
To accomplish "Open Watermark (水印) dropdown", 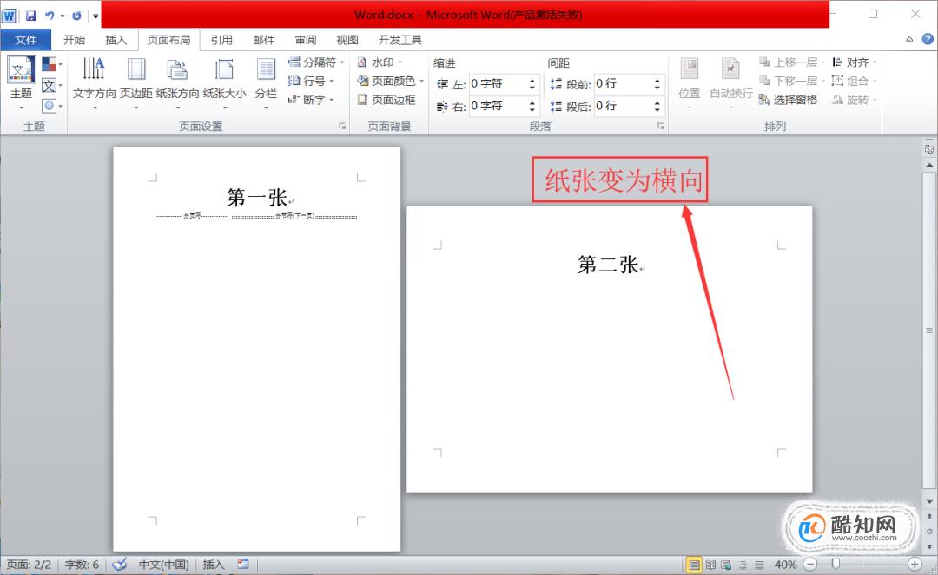I will (x=380, y=62).
